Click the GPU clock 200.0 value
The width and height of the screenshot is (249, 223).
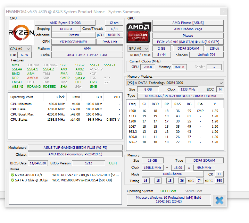click(148, 67)
